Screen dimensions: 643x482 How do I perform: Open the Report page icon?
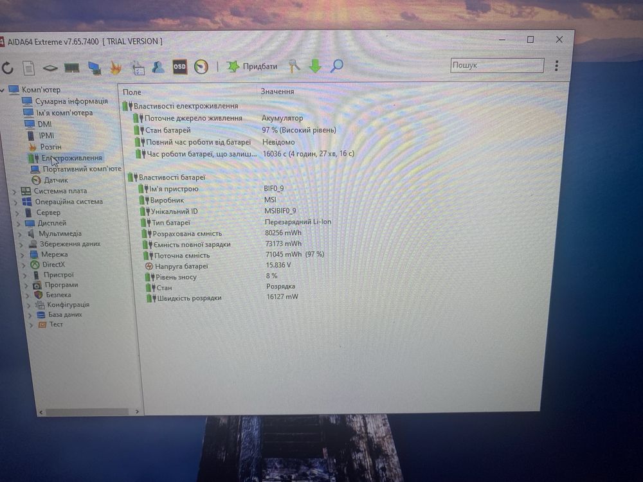29,67
